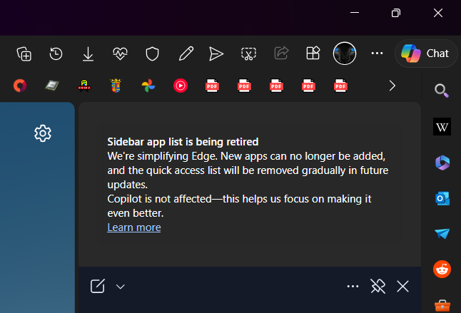This screenshot has width=461, height=313.
Task: Expand the new chat dropdown chevron
Action: [120, 287]
